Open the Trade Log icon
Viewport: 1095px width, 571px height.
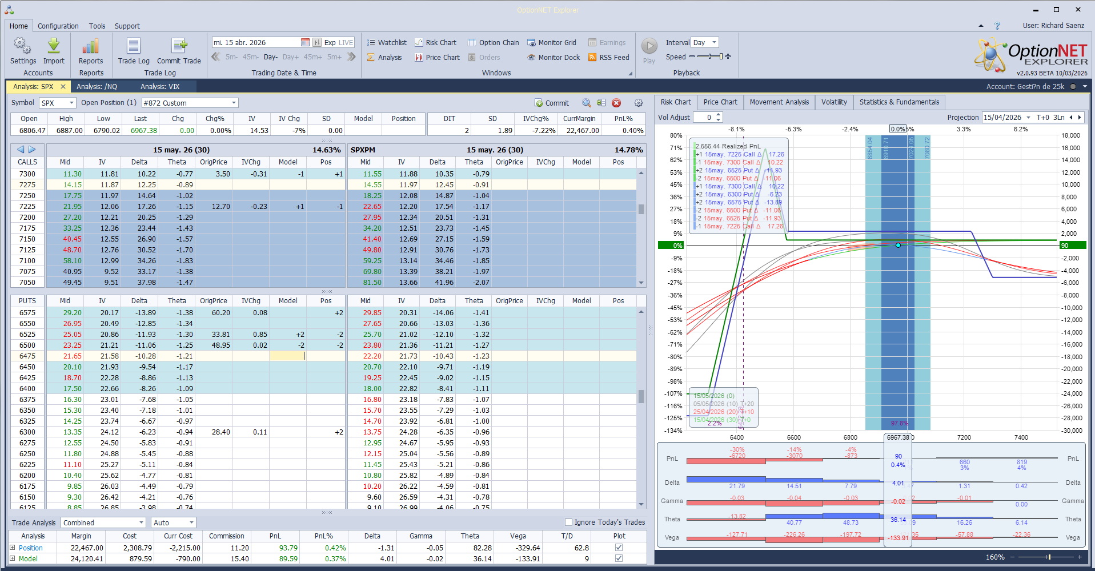(x=134, y=47)
